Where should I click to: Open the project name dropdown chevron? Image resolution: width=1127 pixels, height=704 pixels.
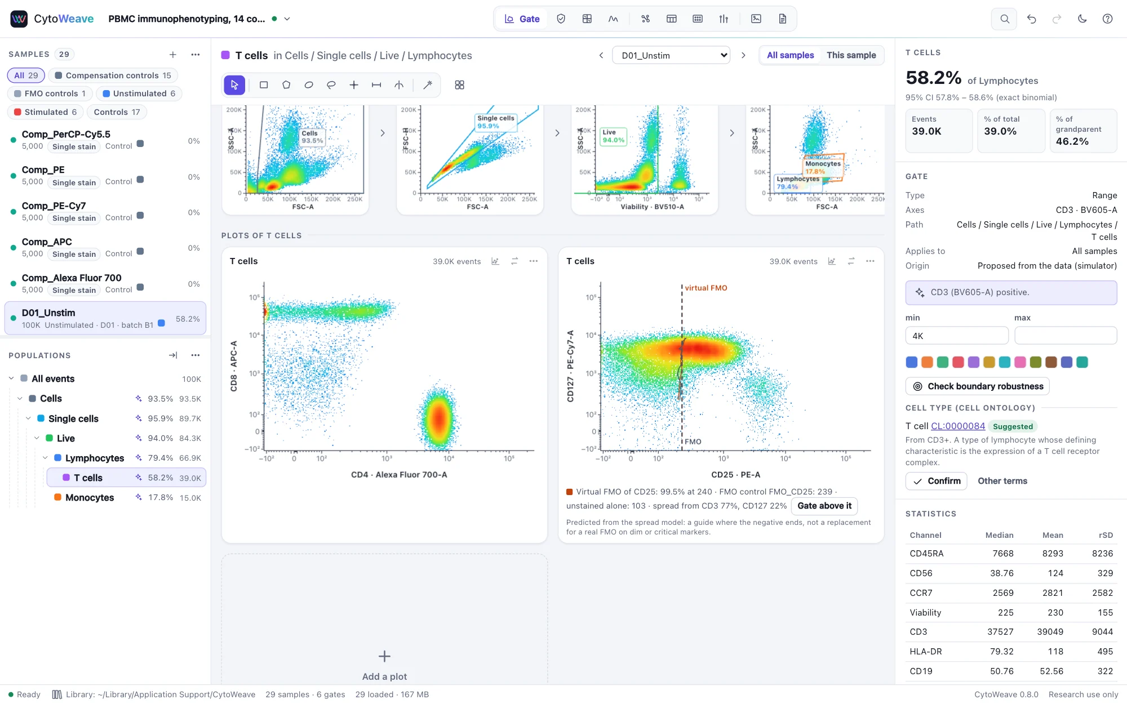tap(287, 19)
